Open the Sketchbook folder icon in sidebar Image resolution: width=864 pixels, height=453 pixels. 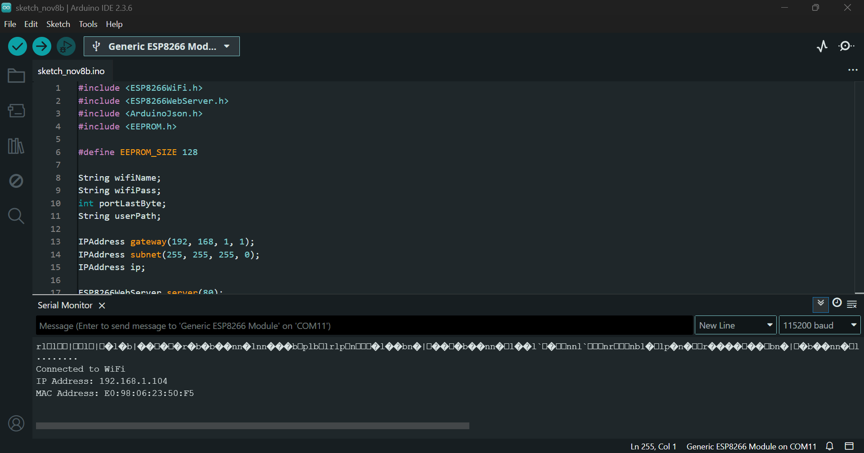point(16,75)
